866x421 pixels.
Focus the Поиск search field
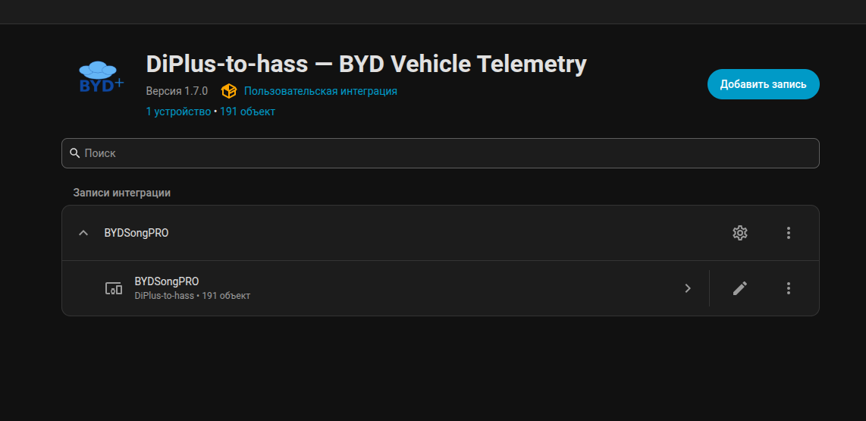440,153
